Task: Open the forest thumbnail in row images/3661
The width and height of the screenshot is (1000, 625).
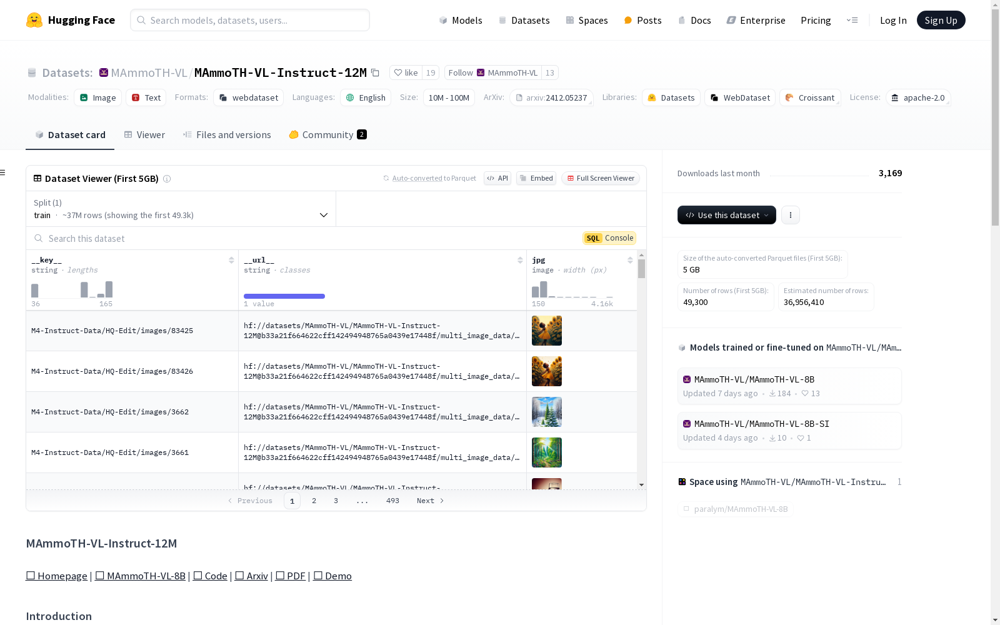Action: [547, 452]
